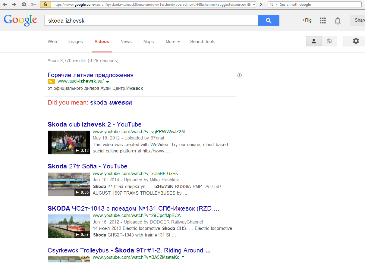This screenshot has height=263, width=365.
Task: Click URL www.youtube.com/watch?v=29CpcfMpBCA
Action: tap(137, 215)
